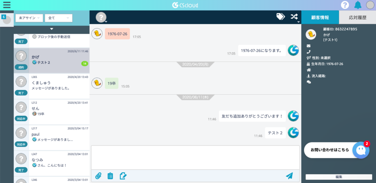Select the くましゅう conversation

pos(51,86)
